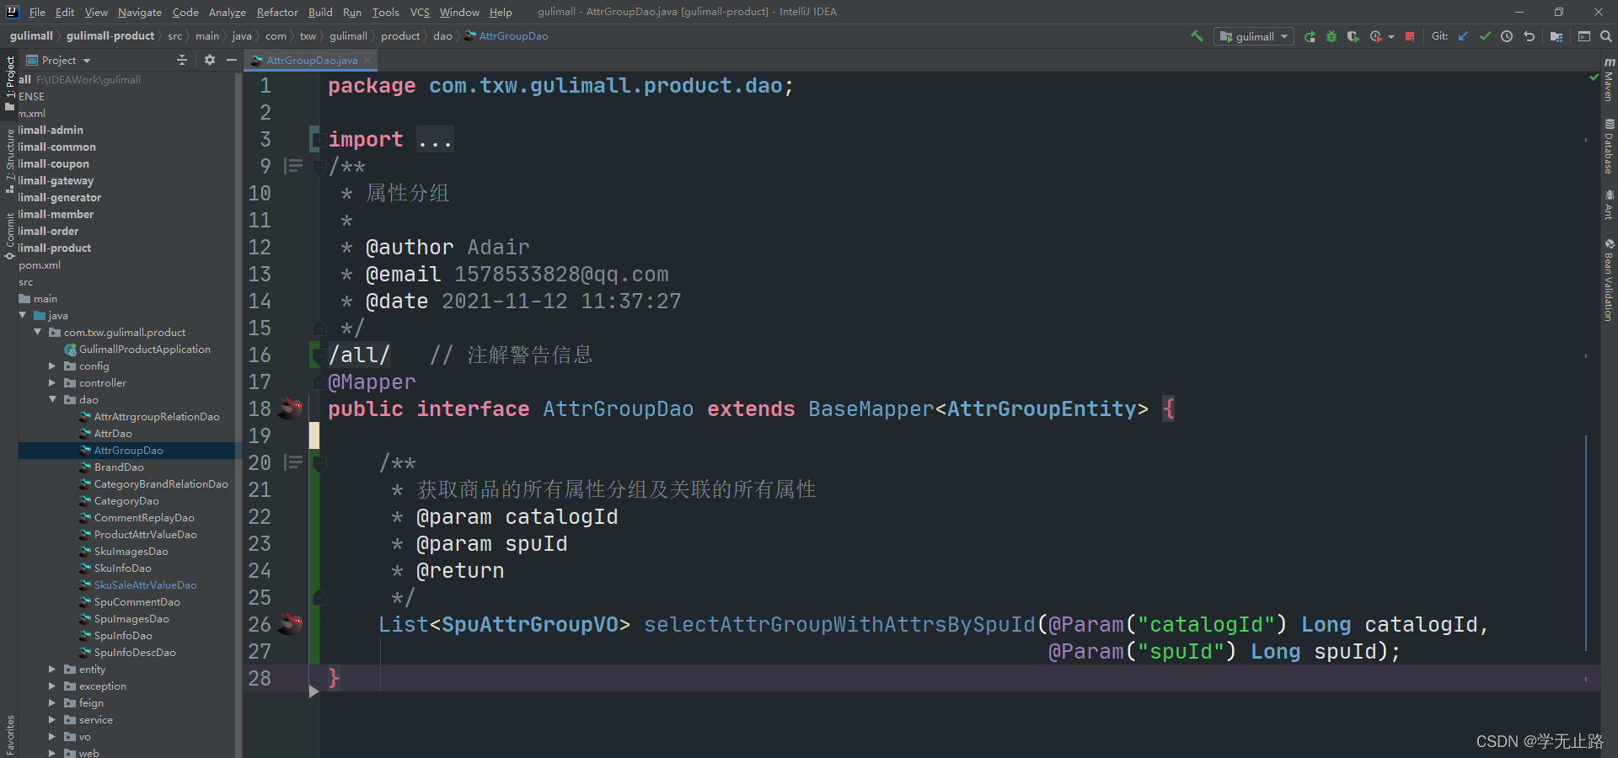This screenshot has height=758, width=1618.
Task: Click gulimall-product breadcrumb
Action: click(x=110, y=36)
